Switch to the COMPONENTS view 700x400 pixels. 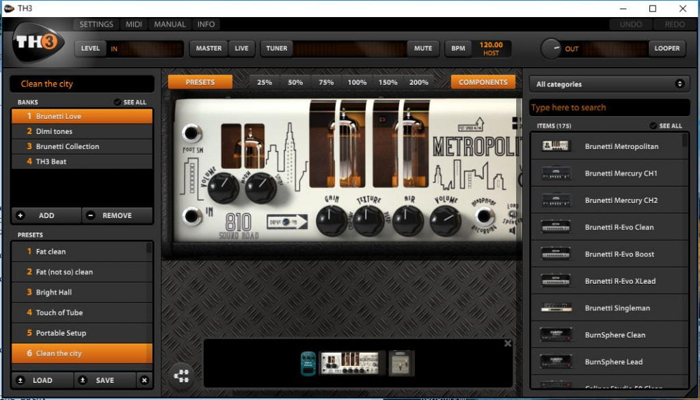(483, 82)
